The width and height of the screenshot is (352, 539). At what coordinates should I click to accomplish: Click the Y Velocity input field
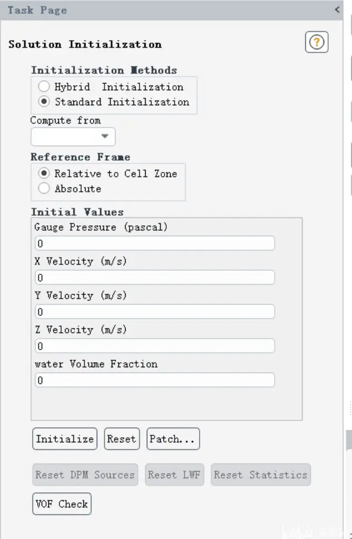pos(155,312)
